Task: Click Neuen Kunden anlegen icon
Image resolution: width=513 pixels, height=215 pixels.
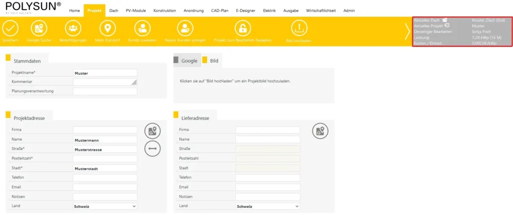Action: [x=185, y=28]
